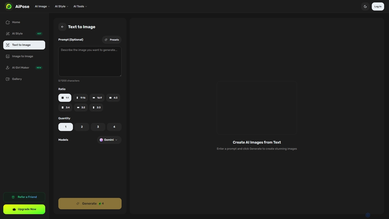
Task: Open the AI Style top menu
Action: point(62,6)
